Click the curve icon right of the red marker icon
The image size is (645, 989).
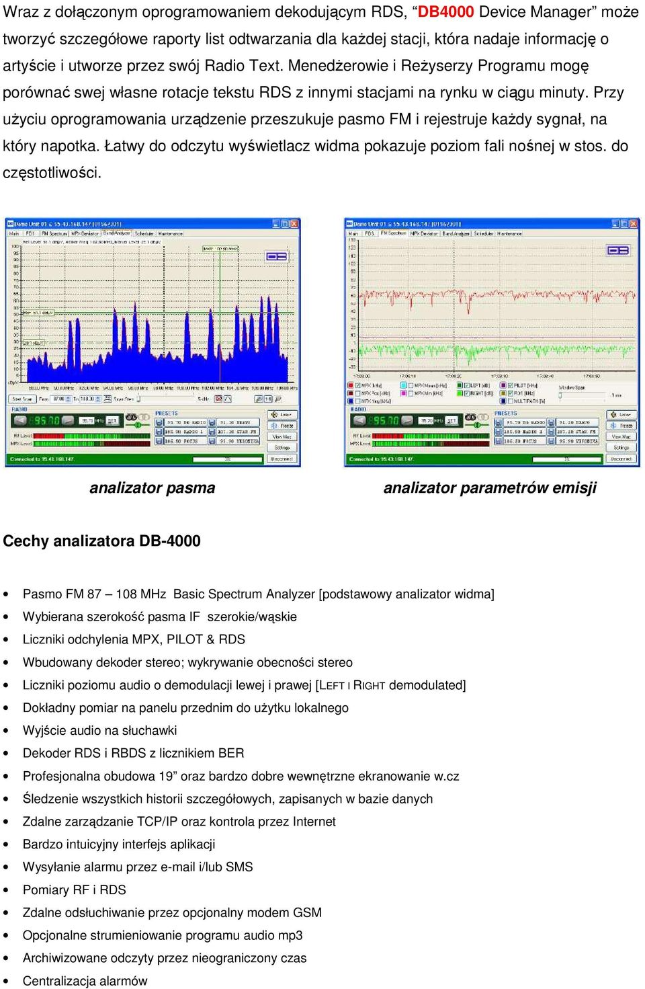(227, 399)
